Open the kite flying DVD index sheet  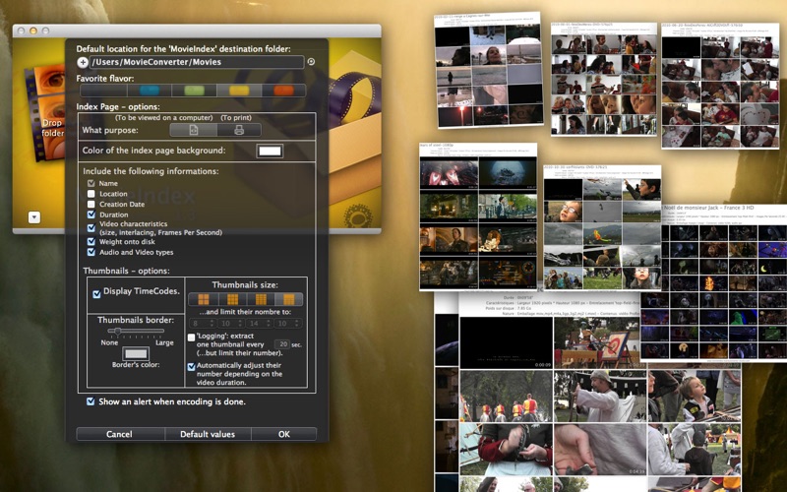[602, 227]
